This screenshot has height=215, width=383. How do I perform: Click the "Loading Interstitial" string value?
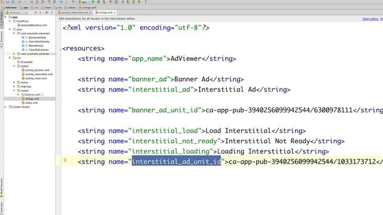click(256, 151)
